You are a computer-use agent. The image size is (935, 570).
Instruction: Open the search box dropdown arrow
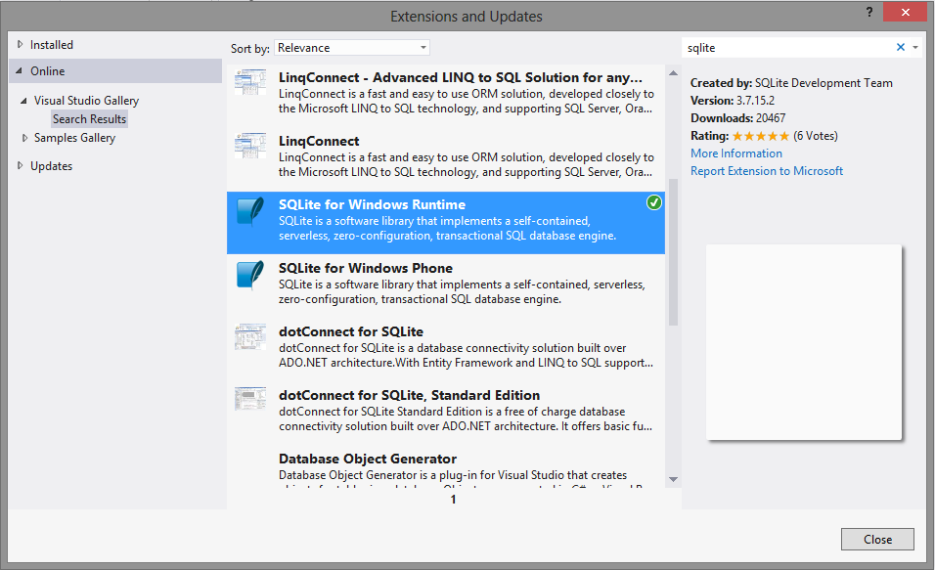coord(915,47)
